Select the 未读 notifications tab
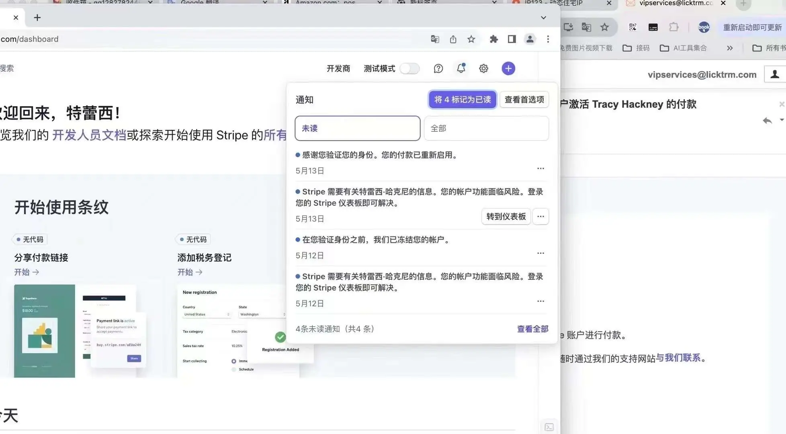Image resolution: width=786 pixels, height=434 pixels. click(x=357, y=129)
